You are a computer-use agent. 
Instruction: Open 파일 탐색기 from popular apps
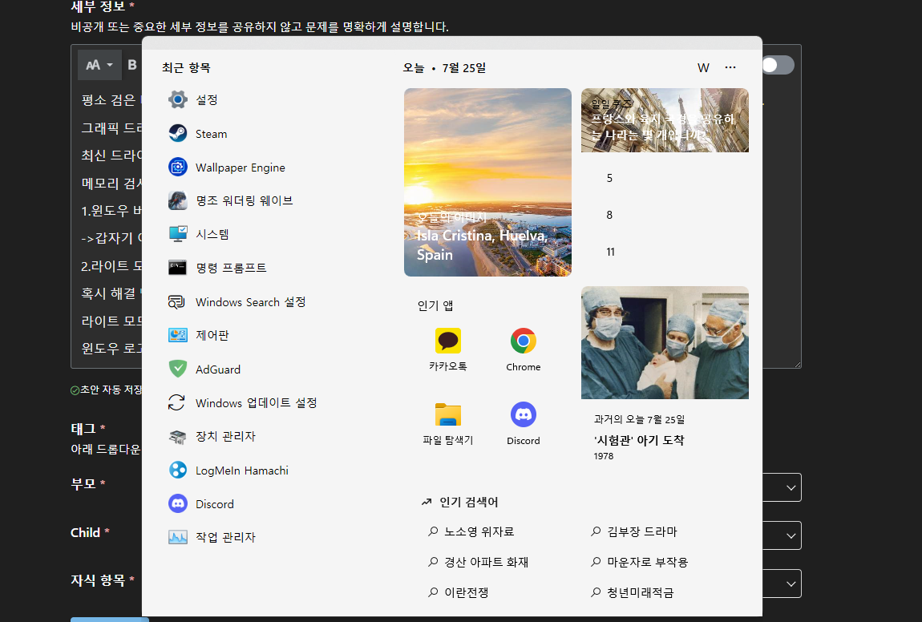click(448, 414)
